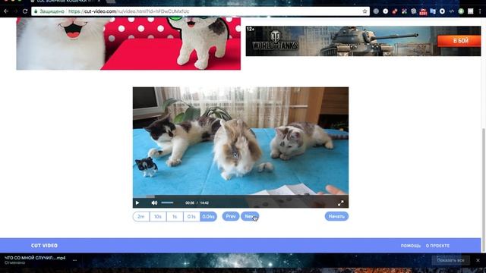Select the 0.04s step interval

(208, 217)
